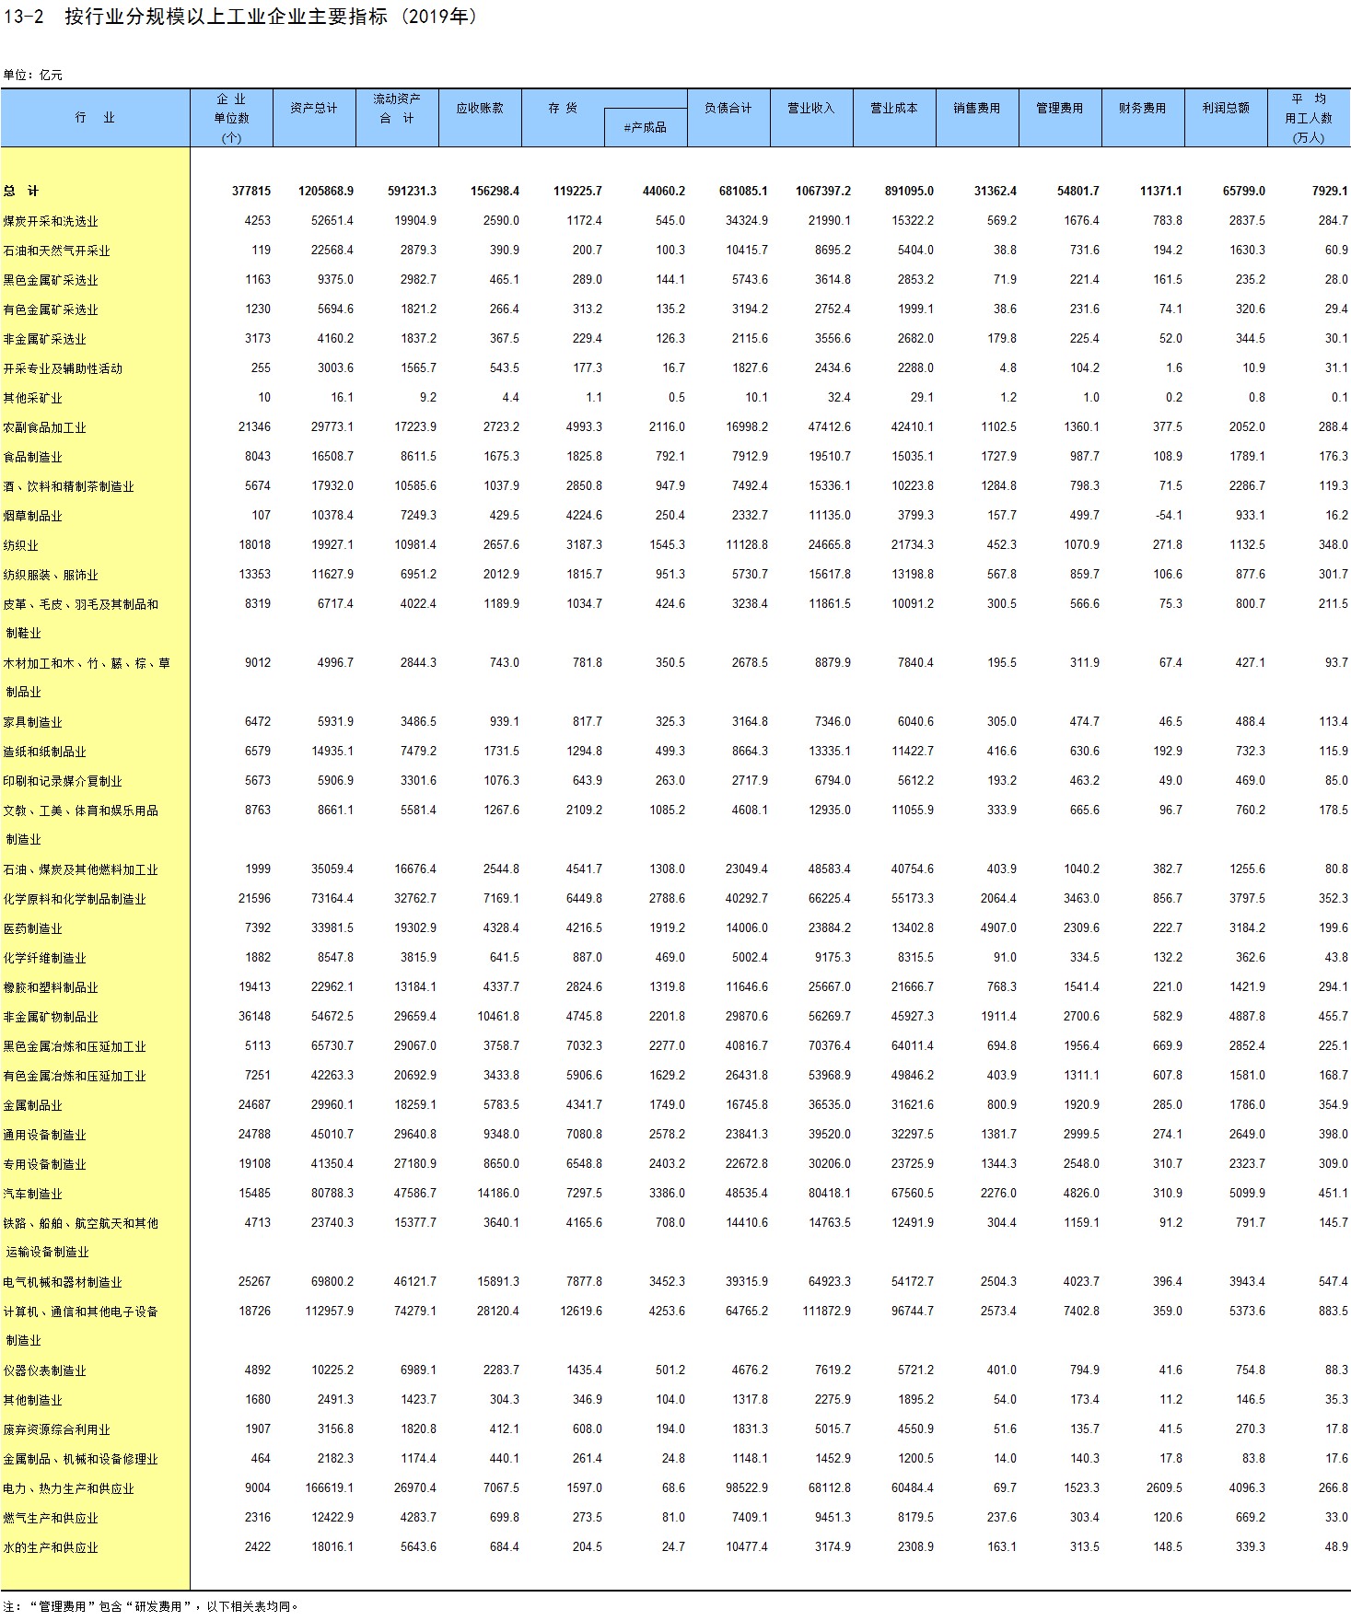
Task: Click the '农副食品加工业' row label
Action: click(x=44, y=427)
